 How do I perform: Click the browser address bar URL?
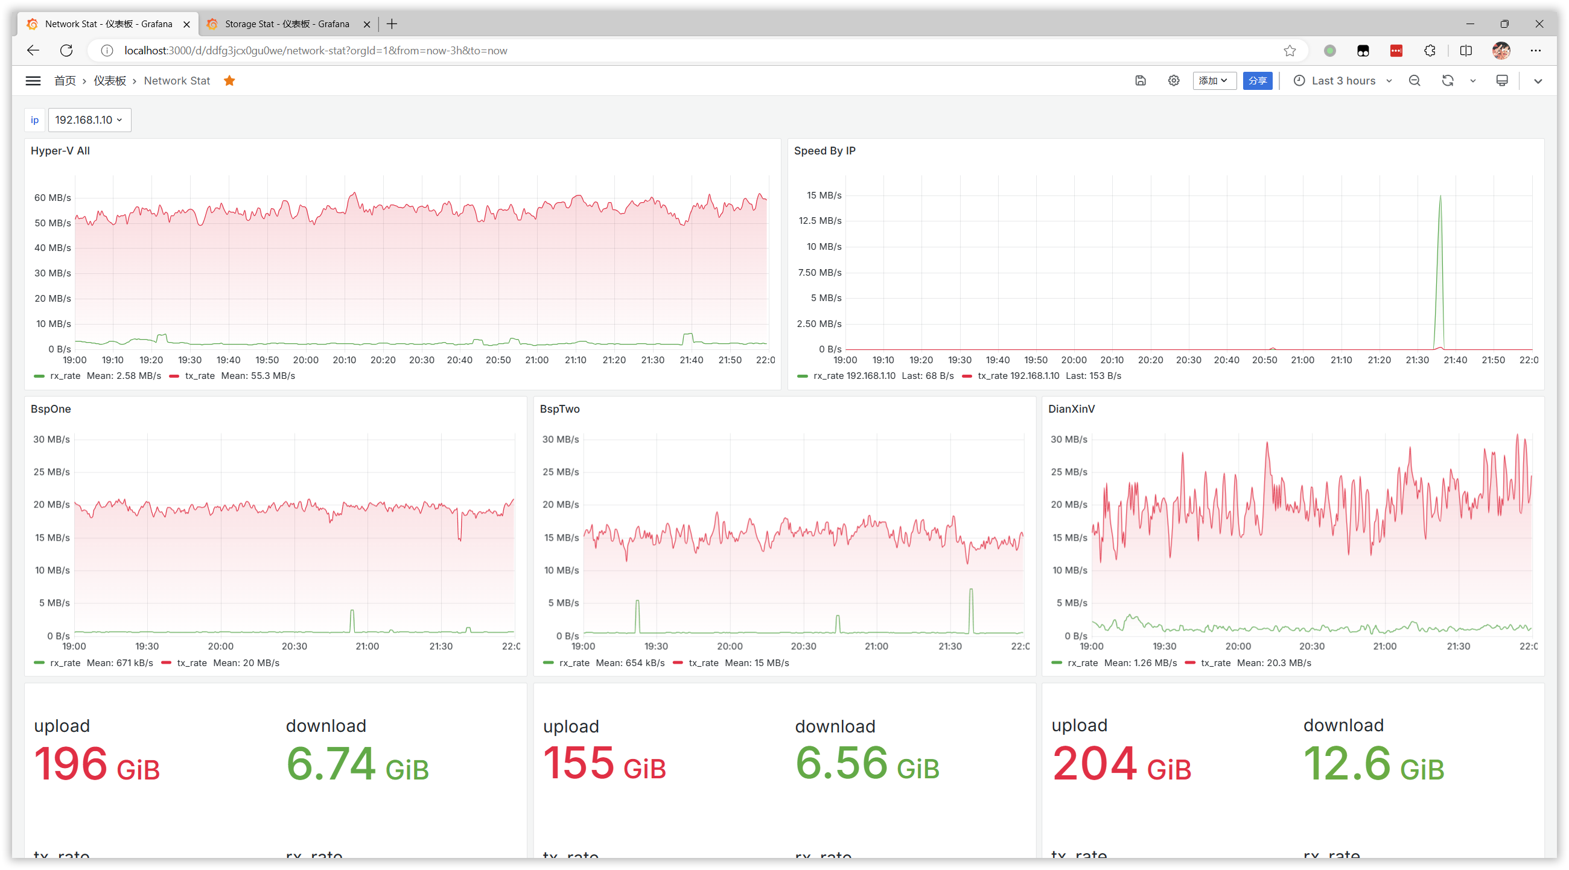tap(316, 51)
